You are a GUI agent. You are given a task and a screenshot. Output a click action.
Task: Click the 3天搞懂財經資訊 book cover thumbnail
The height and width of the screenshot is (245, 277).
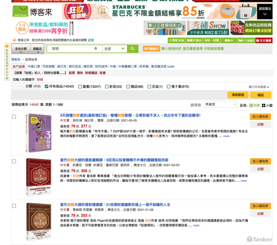(39, 133)
